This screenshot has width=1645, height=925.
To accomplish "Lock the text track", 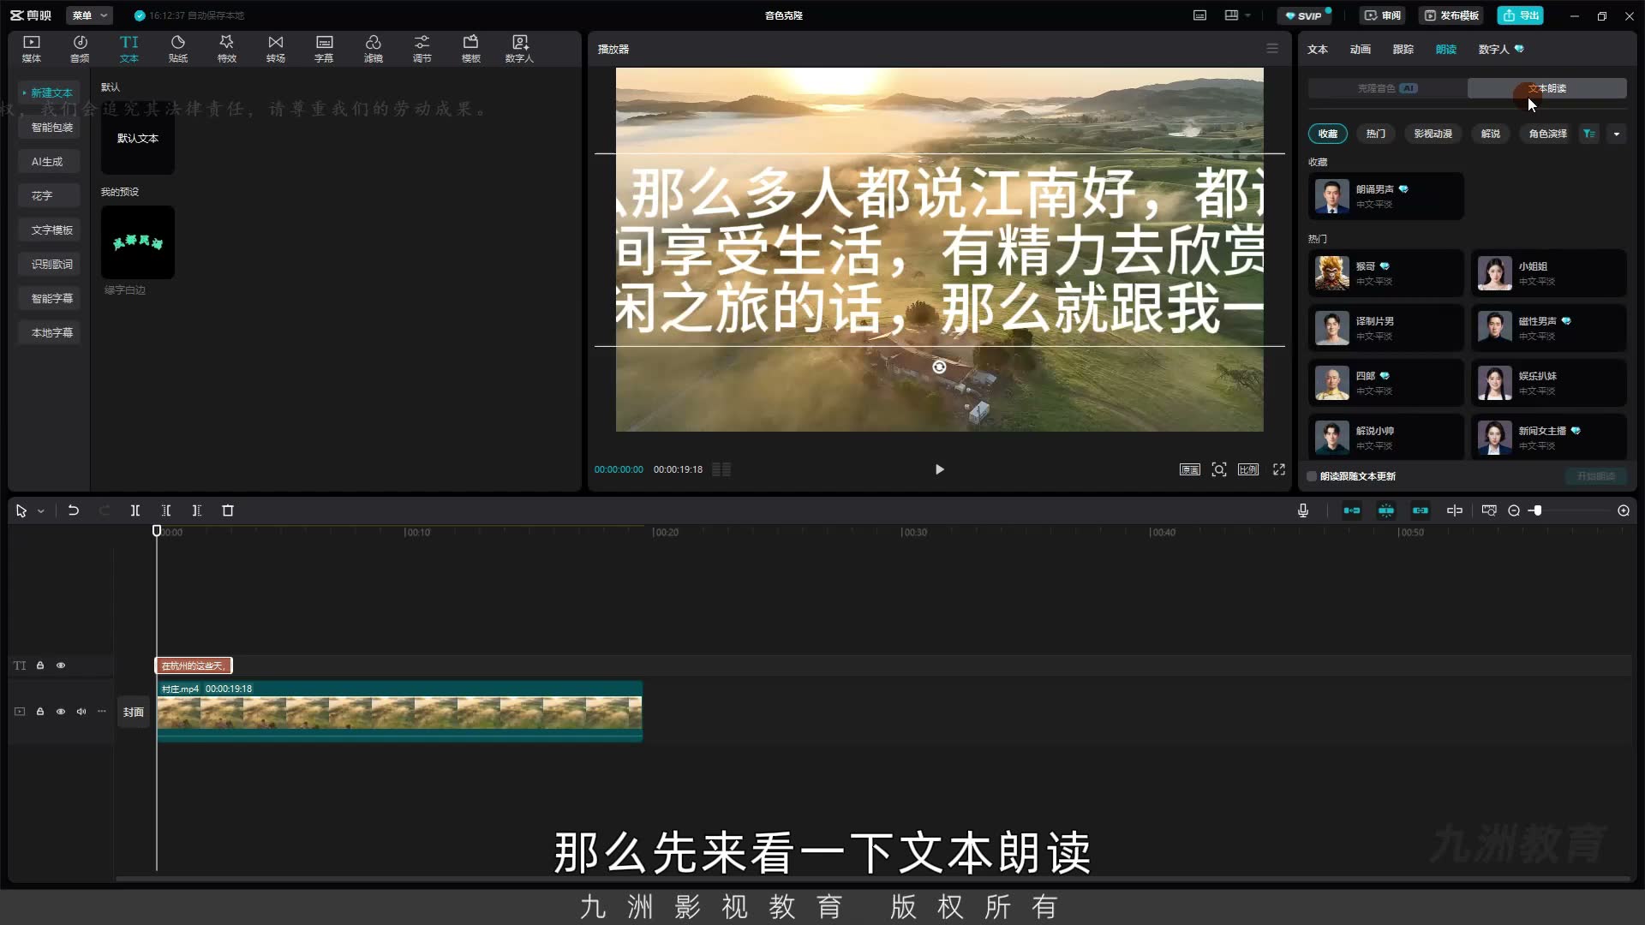I will (x=40, y=665).
